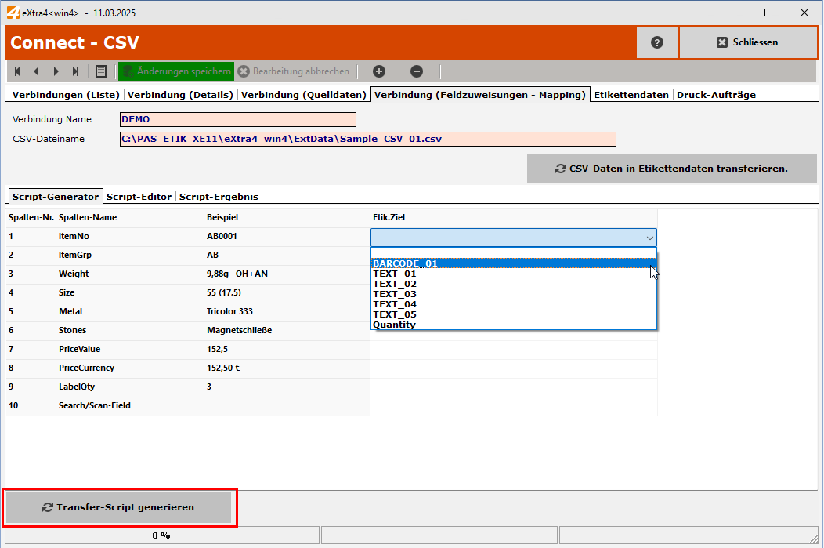Go to the previous record
824x548 pixels.
(36, 71)
